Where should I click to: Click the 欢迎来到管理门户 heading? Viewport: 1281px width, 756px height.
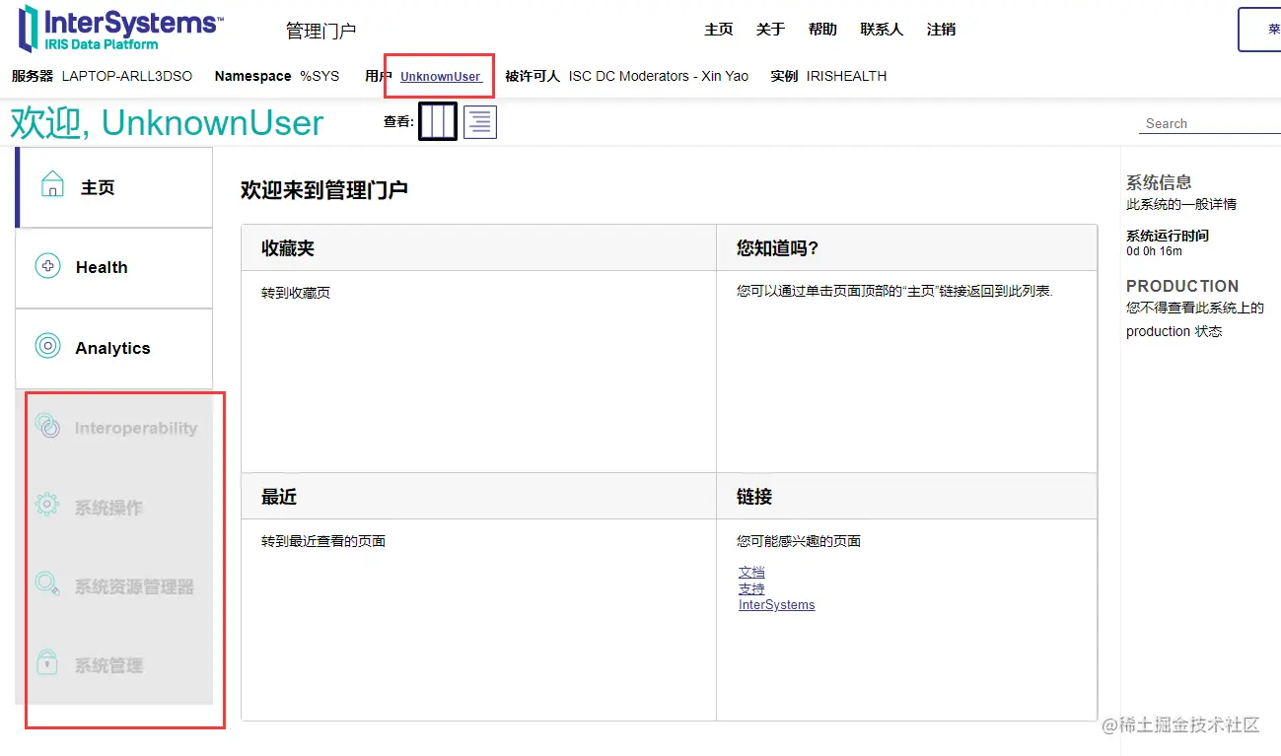click(324, 190)
